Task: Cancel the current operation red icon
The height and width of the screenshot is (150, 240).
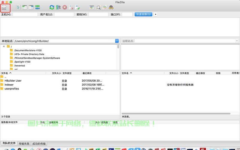Action: tap(65, 7)
